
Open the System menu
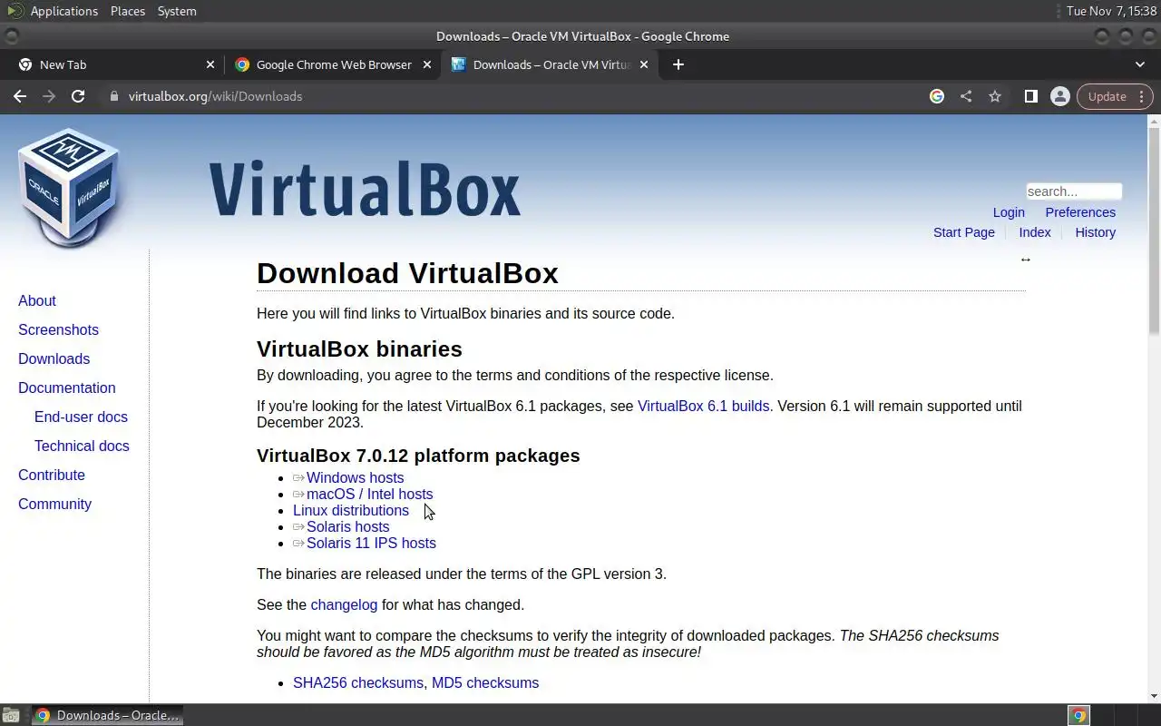coord(177,11)
